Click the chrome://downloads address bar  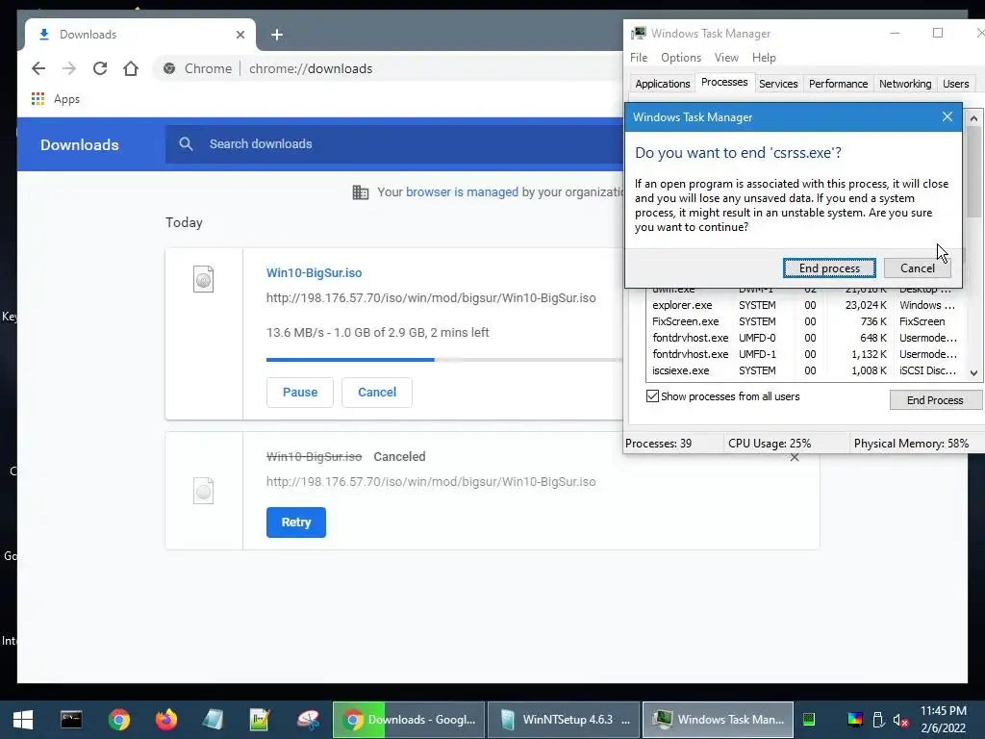[311, 68]
